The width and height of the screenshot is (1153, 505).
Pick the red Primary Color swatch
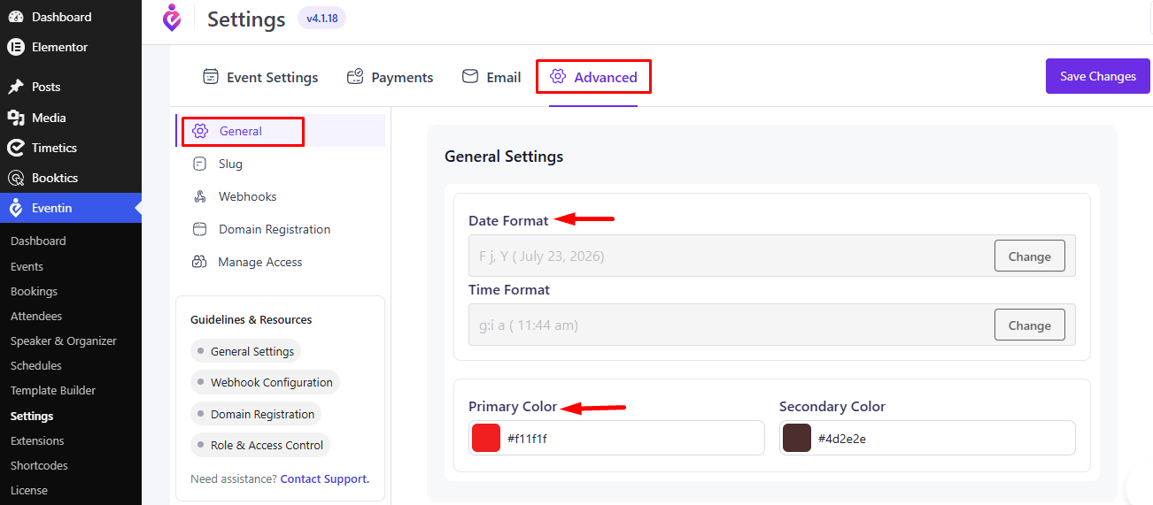486,438
